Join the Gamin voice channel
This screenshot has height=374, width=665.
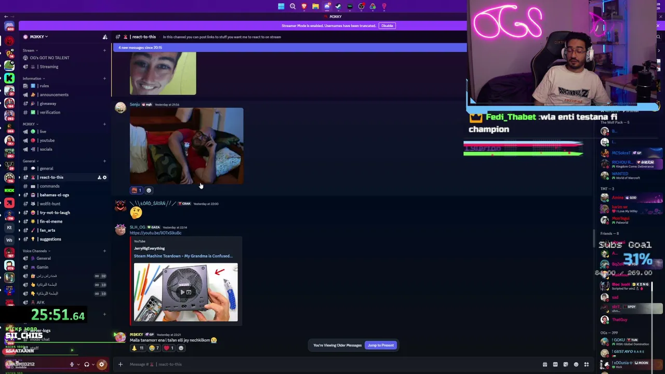(x=65, y=267)
